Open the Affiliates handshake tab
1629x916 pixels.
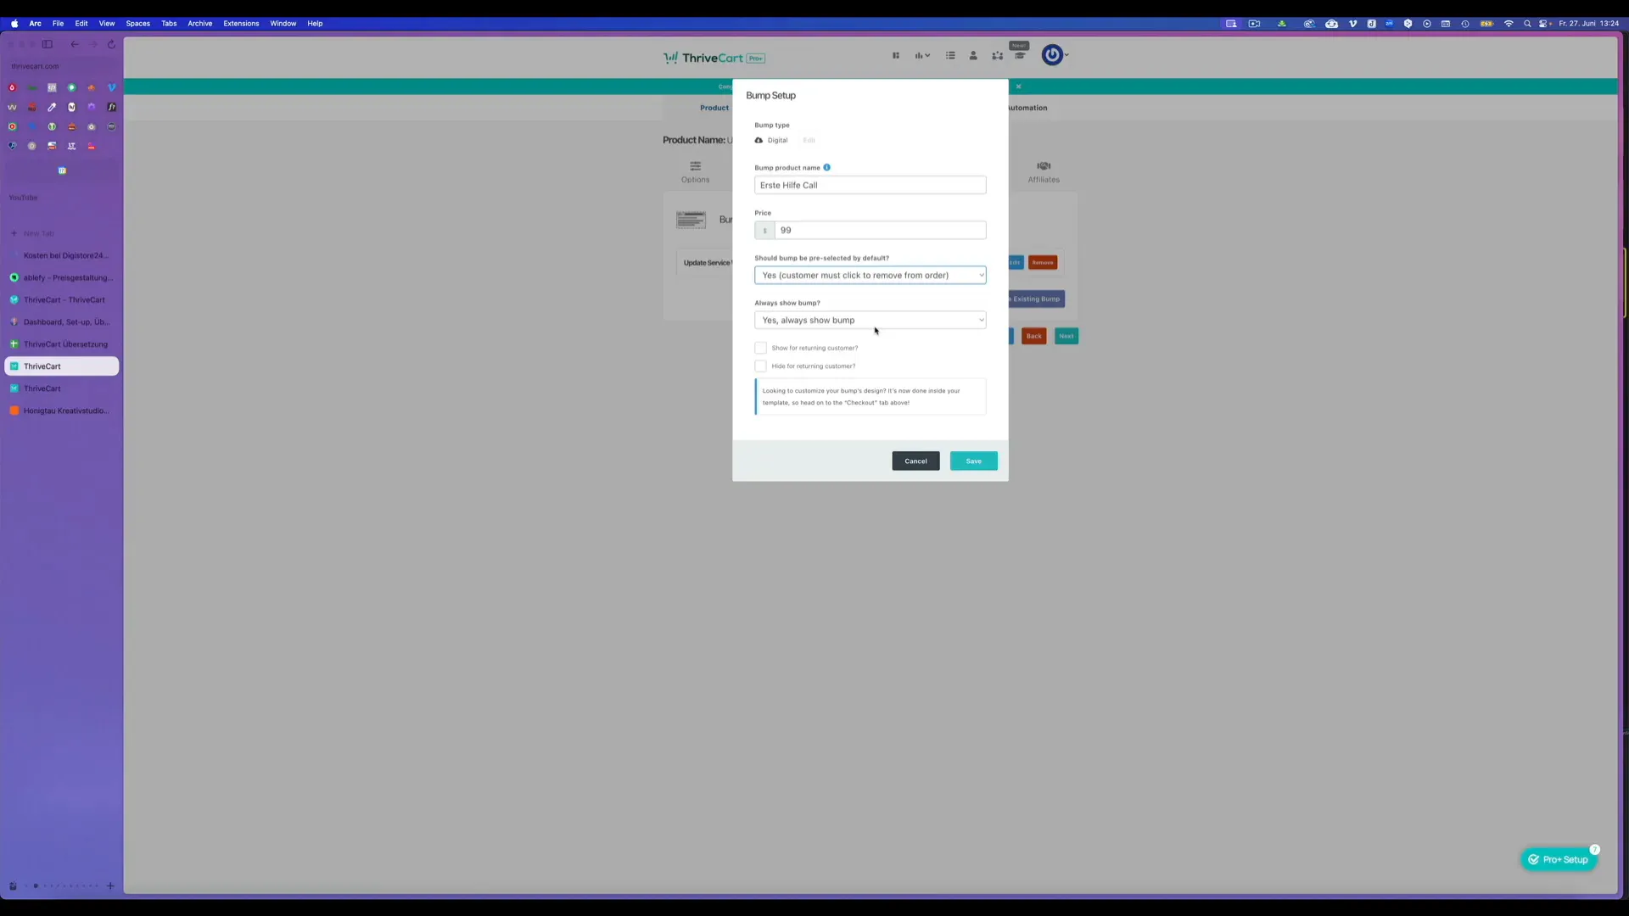[1044, 172]
